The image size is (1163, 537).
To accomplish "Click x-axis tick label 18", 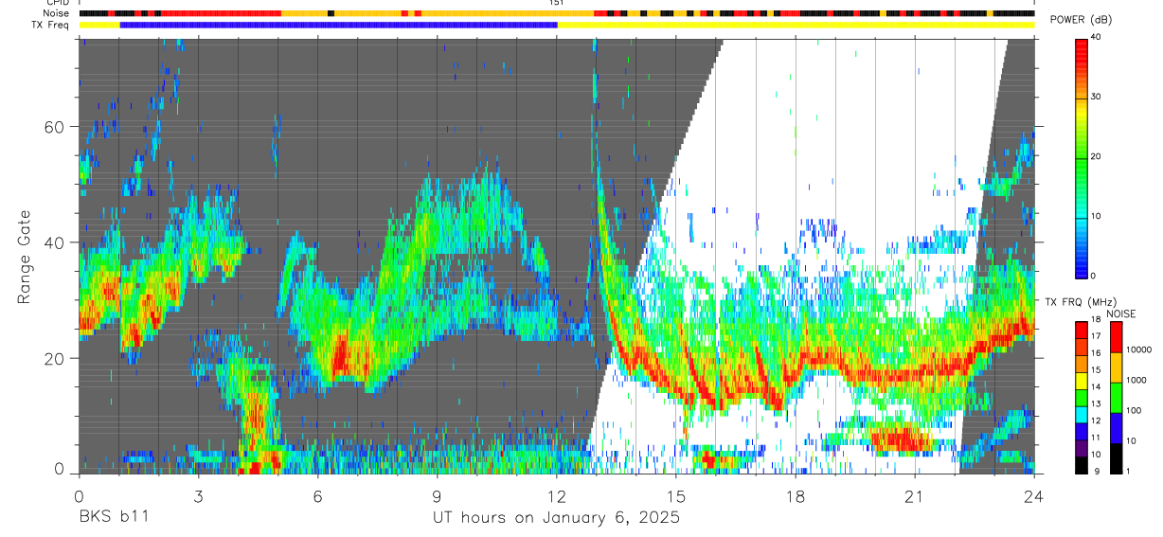I will point(796,496).
